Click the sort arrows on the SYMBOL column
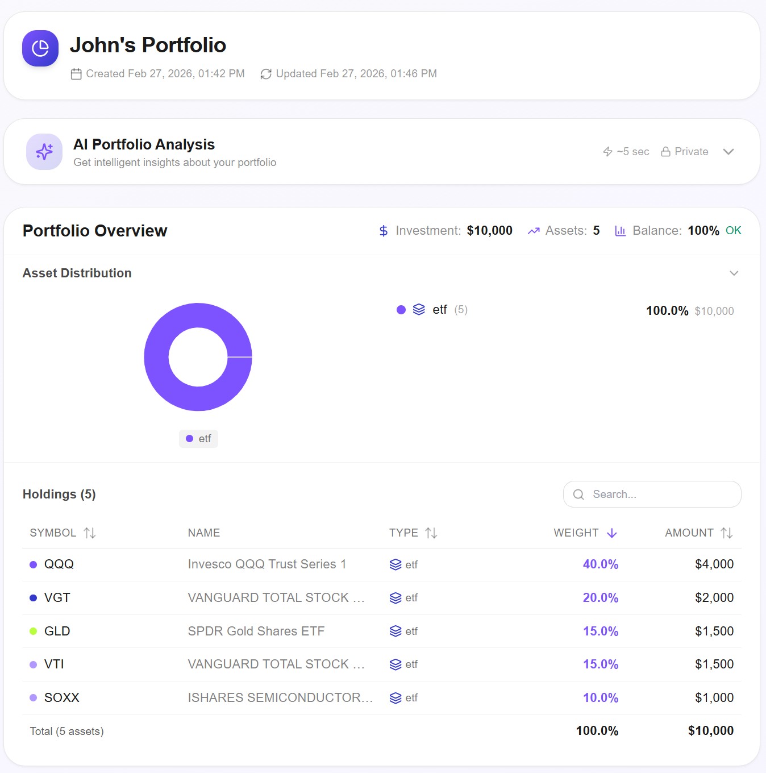The image size is (766, 773). pos(89,533)
